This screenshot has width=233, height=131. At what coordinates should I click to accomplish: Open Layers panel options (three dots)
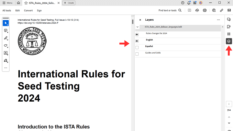[x=218, y=20]
